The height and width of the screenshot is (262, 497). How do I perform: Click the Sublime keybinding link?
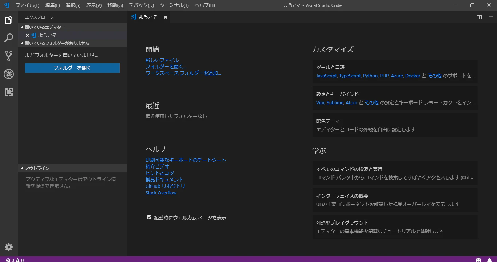click(x=335, y=103)
